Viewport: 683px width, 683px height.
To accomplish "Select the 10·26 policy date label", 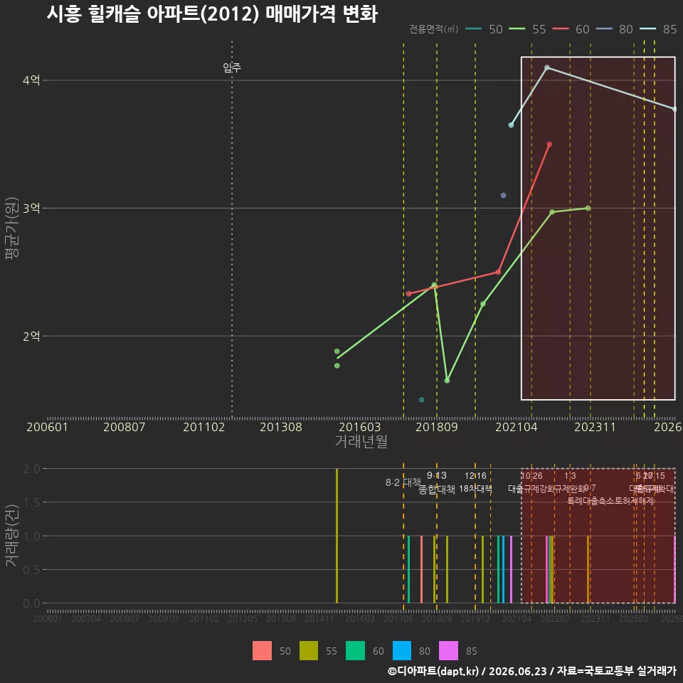I will 532,476.
